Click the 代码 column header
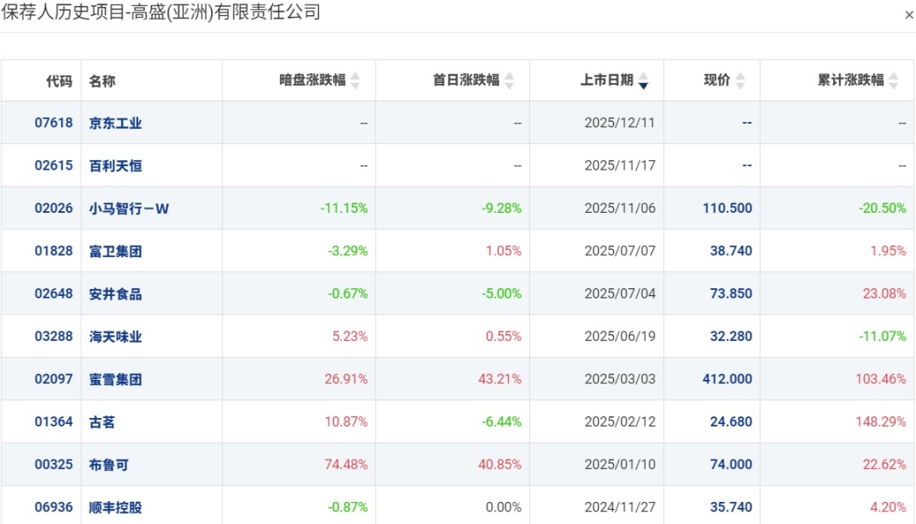Image resolution: width=916 pixels, height=524 pixels. [x=59, y=81]
